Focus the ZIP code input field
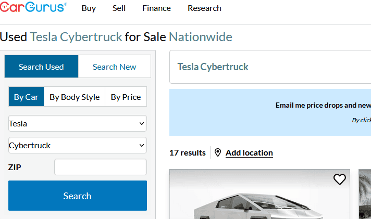This screenshot has height=219, width=371. tap(101, 167)
